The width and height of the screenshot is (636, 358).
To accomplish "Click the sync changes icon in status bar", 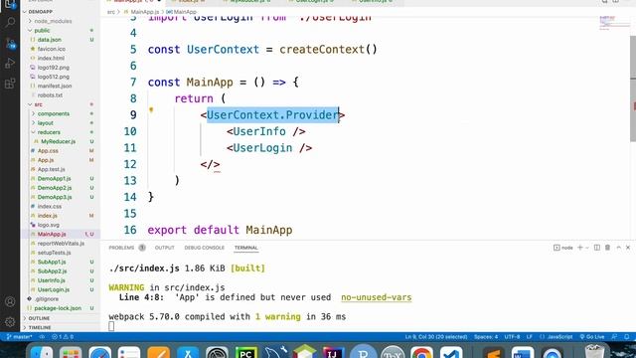I will [x=42, y=337].
